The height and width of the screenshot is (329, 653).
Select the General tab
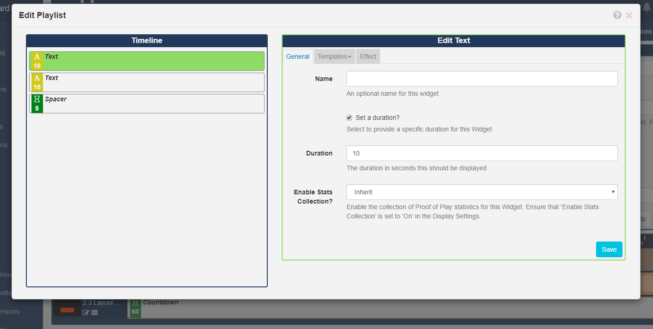coord(297,56)
